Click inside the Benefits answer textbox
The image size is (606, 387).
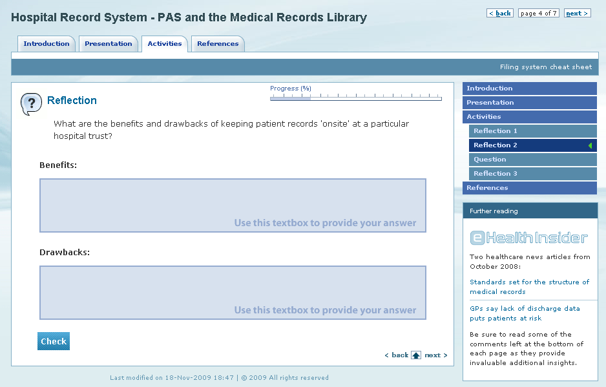(x=233, y=205)
